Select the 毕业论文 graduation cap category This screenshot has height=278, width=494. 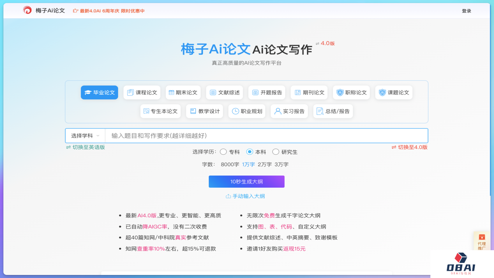point(88,92)
